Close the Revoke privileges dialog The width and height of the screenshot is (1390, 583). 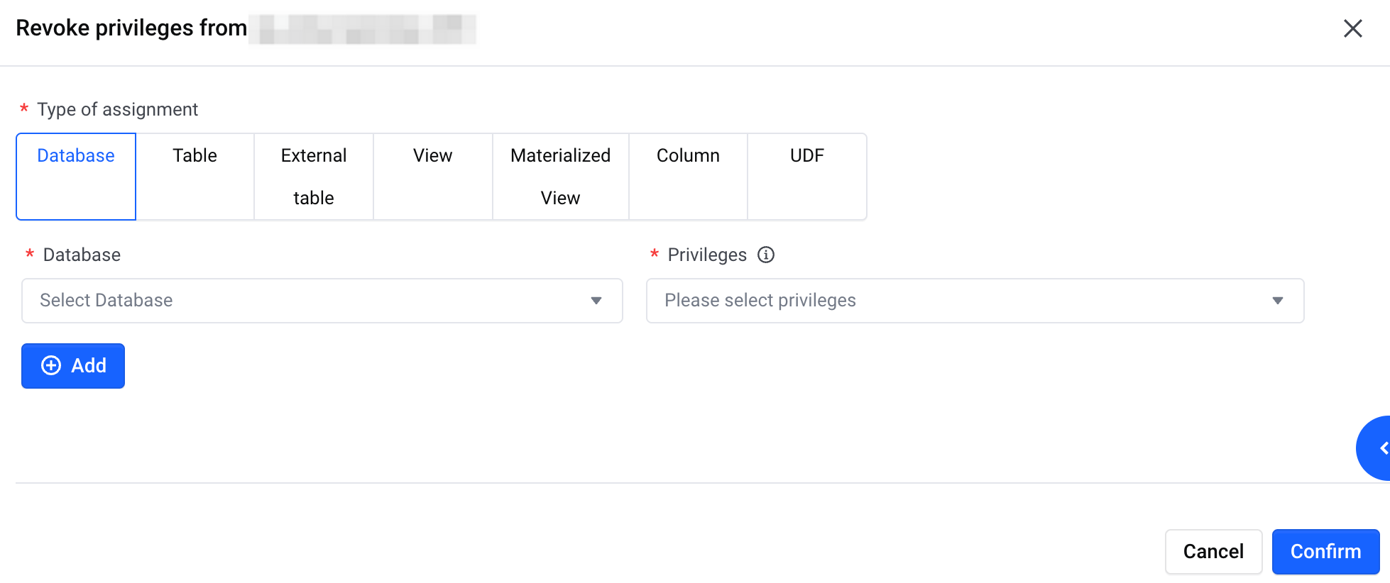click(x=1353, y=28)
